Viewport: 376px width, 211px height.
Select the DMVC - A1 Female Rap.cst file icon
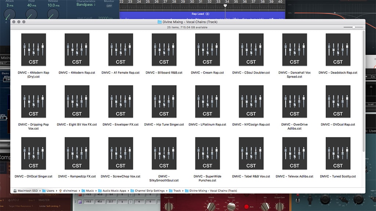point(120,49)
